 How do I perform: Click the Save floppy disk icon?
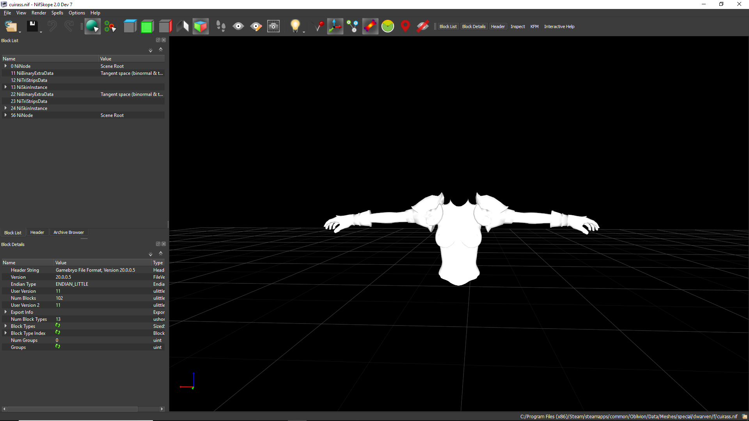click(32, 27)
